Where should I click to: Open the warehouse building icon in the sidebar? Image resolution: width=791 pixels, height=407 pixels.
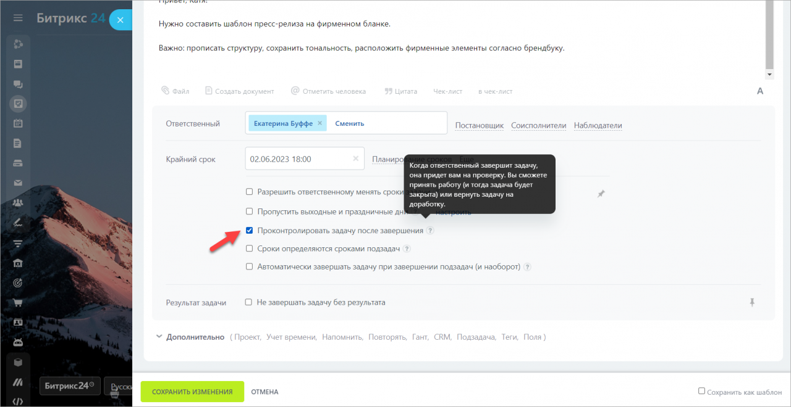coord(18,263)
